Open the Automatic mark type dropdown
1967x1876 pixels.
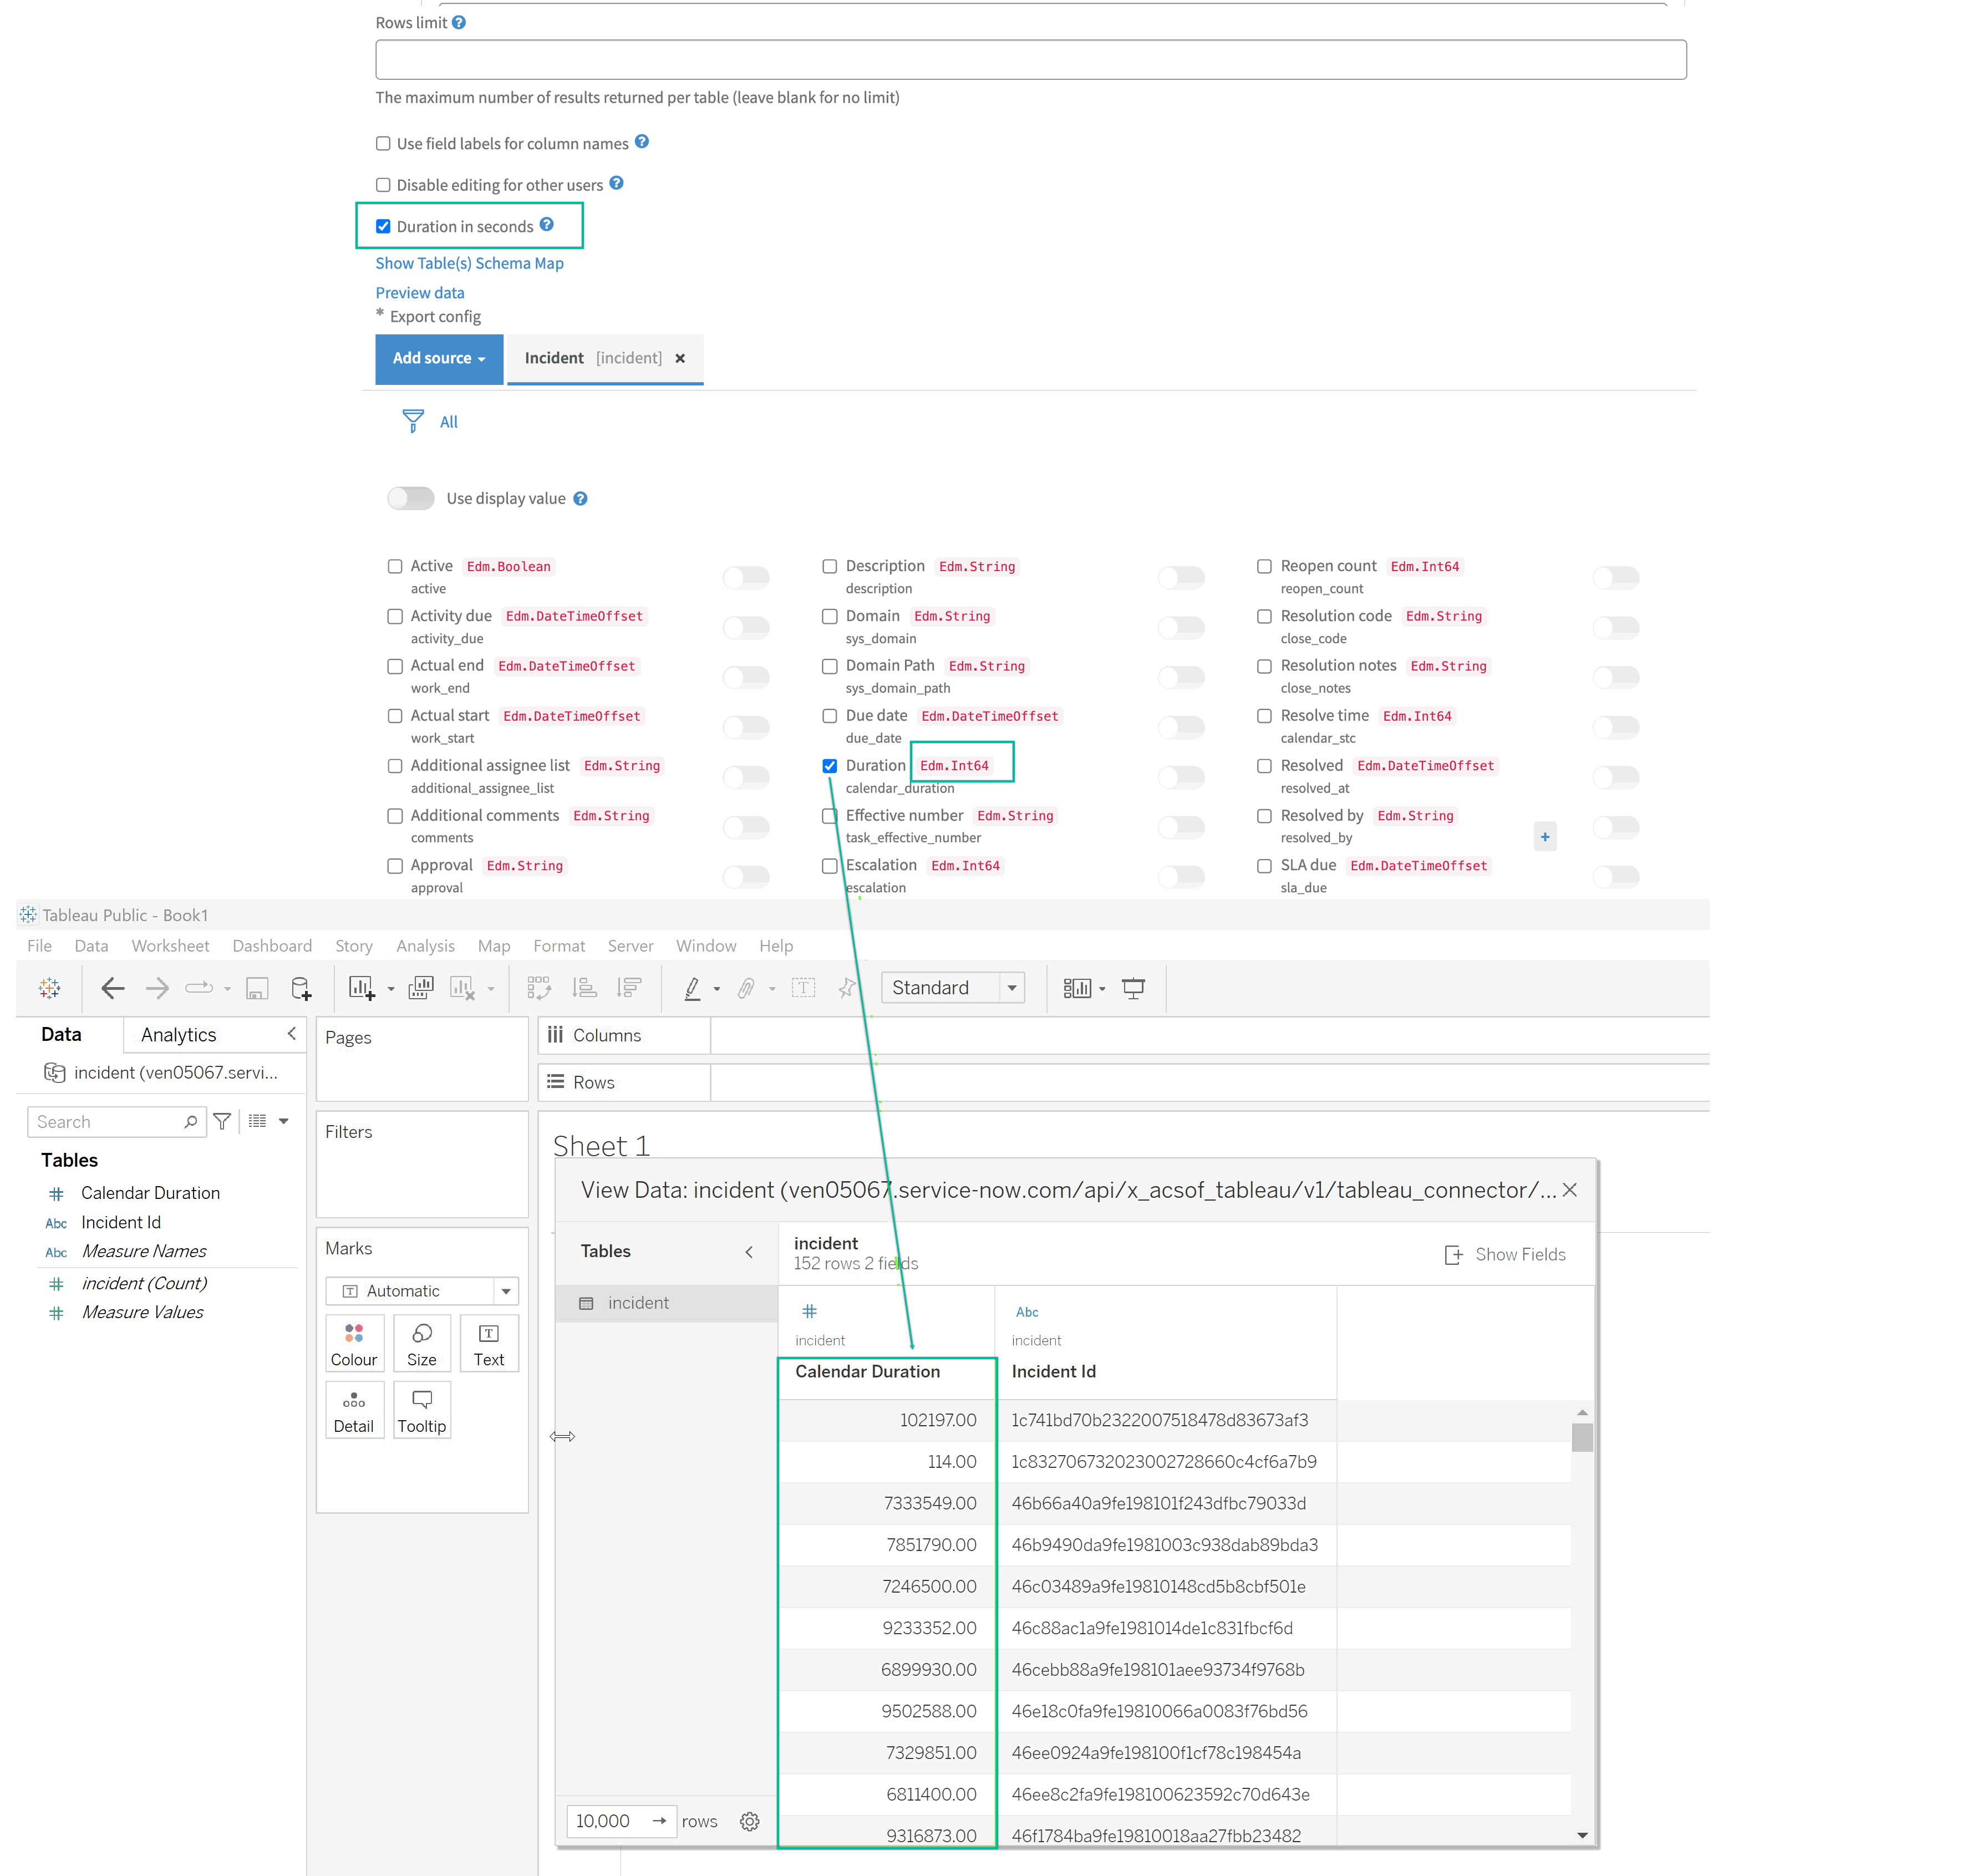(506, 1291)
